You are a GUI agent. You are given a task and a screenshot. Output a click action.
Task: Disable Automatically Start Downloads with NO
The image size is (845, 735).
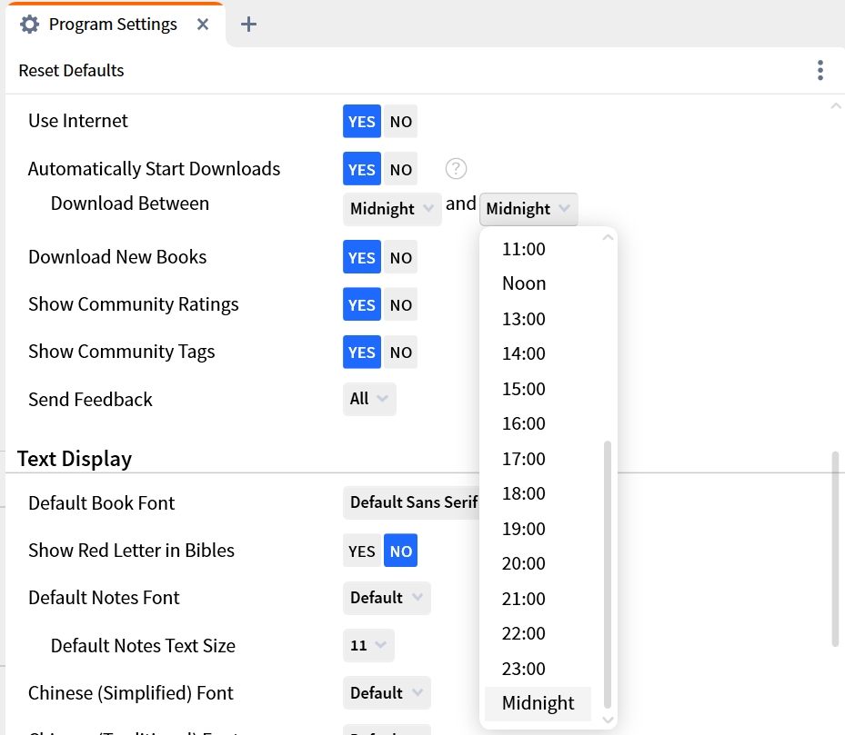(x=401, y=169)
